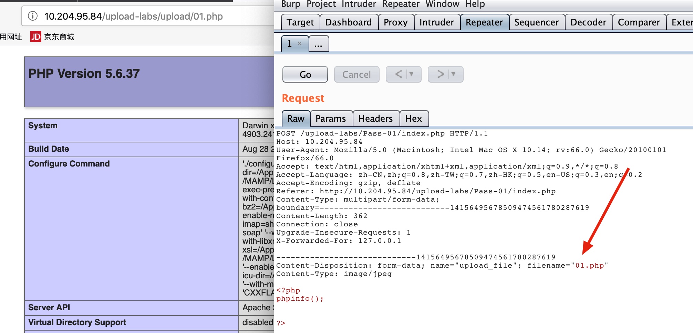
Task: Go forward to next Repeater request
Action: point(441,74)
